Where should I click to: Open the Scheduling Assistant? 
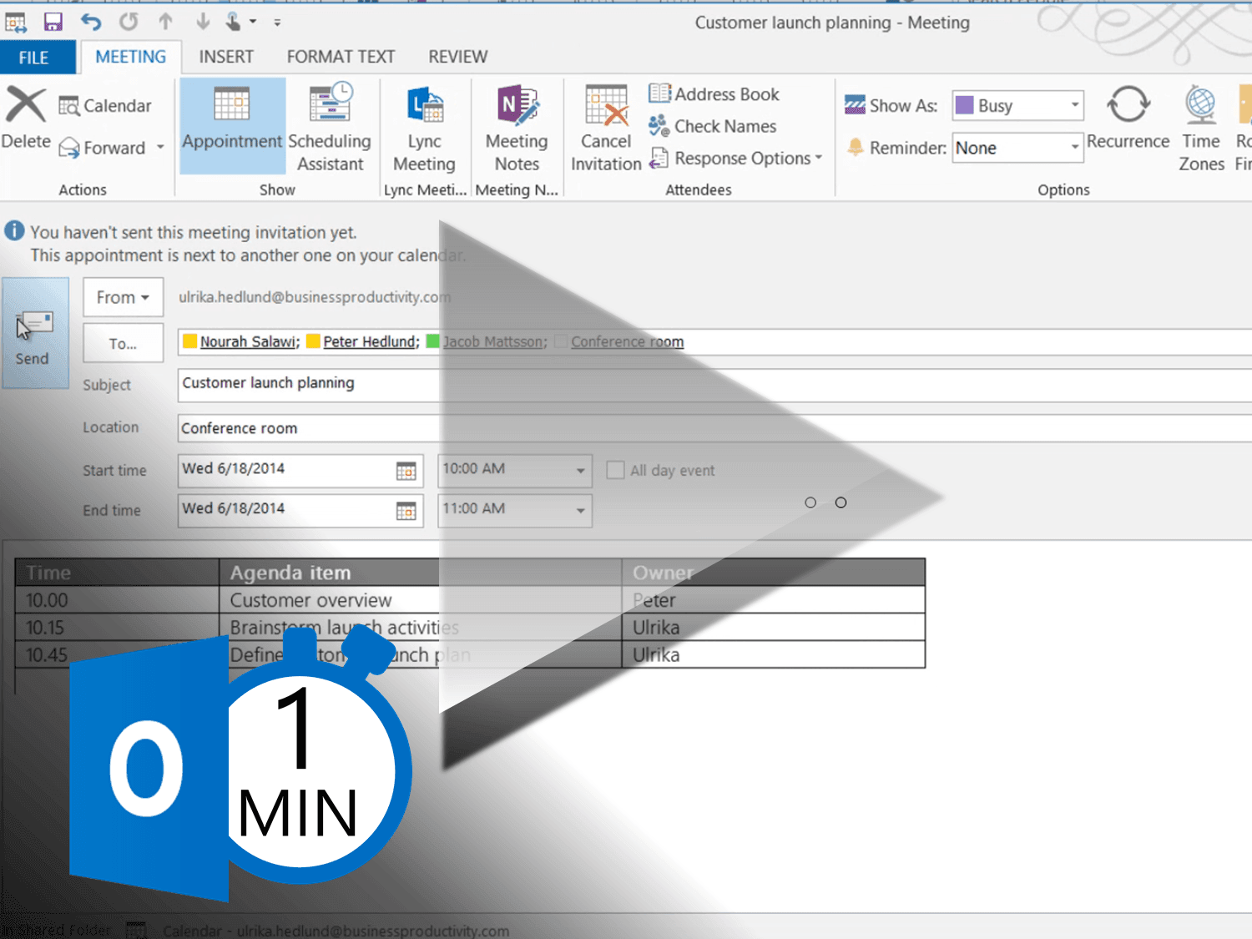pos(331,125)
